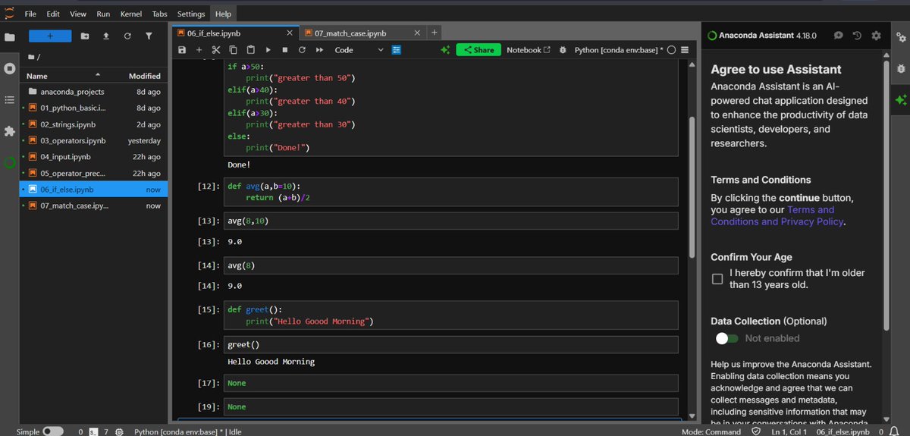910x436 pixels.
Task: Open the Kernel menu
Action: (131, 14)
